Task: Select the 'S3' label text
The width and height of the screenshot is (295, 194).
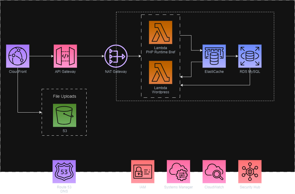Action: coord(65,131)
